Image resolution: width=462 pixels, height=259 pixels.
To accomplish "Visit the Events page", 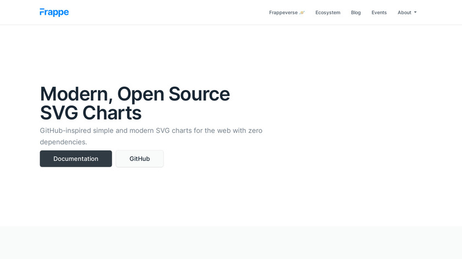I will click(379, 13).
